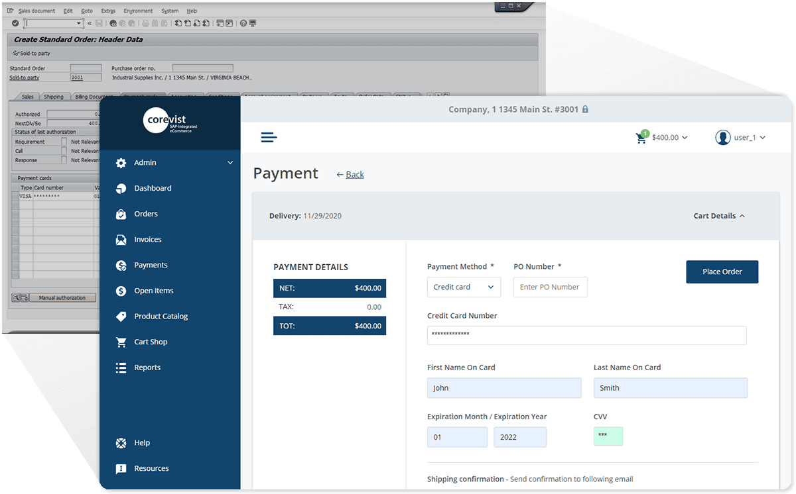The width and height of the screenshot is (796, 494).
Task: Open the Reports sidebar link
Action: coord(147,368)
